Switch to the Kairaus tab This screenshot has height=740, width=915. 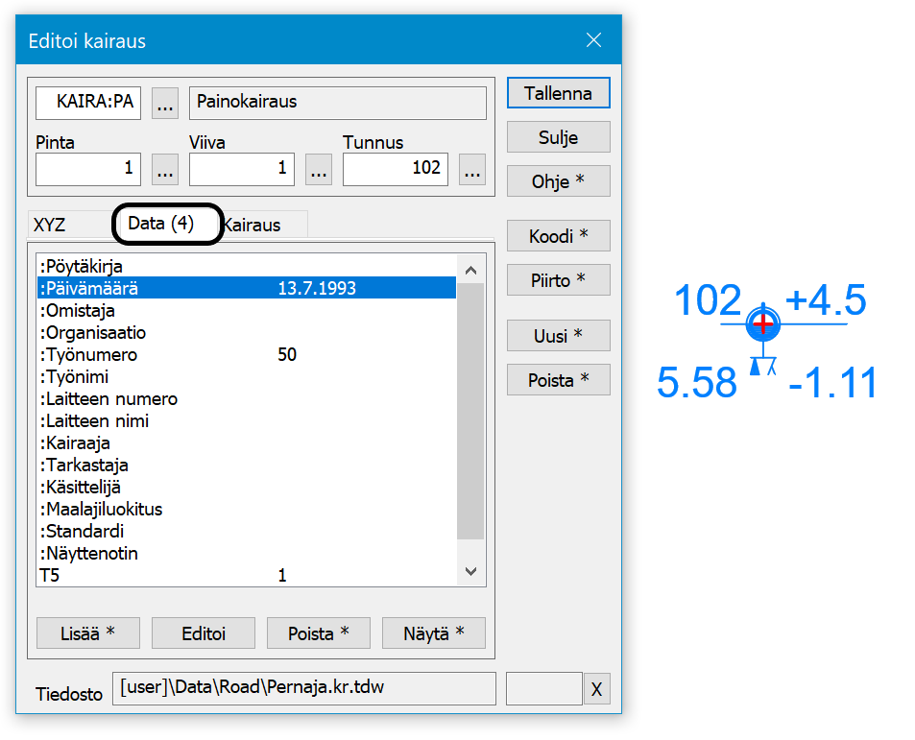(253, 225)
